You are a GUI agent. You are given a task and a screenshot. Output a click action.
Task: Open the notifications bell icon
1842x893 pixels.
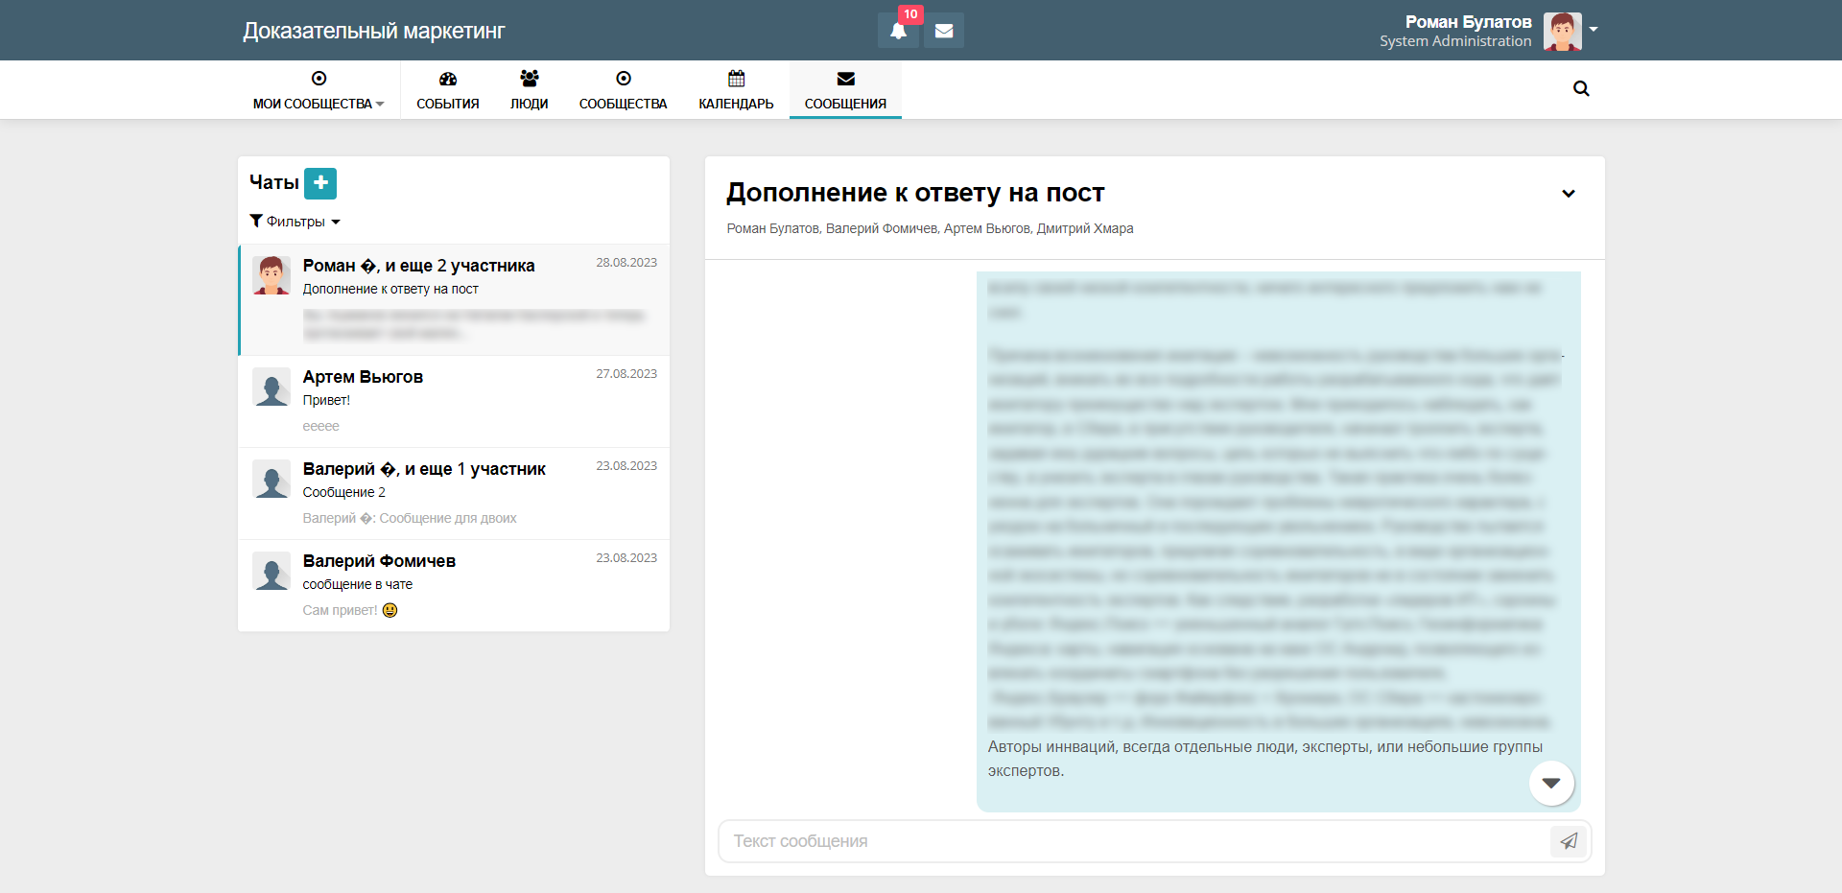pos(898,31)
